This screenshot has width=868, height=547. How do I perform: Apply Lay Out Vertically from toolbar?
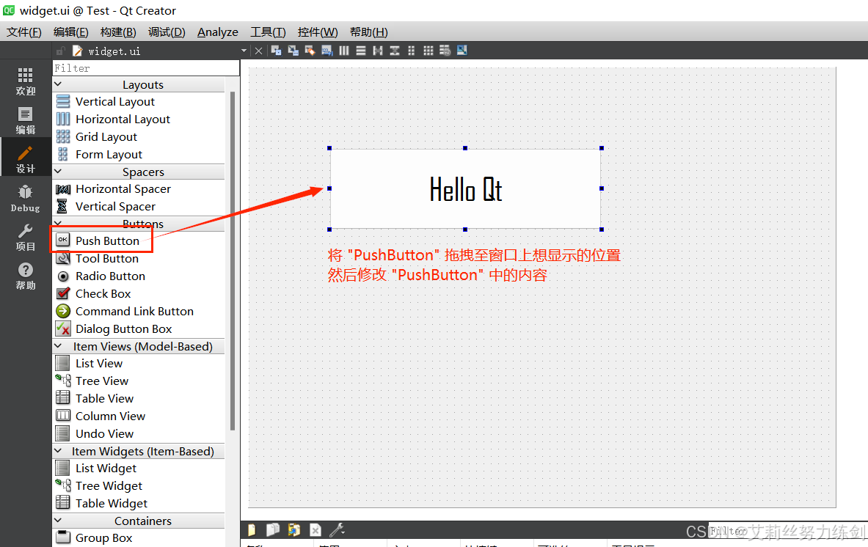pyautogui.click(x=361, y=51)
